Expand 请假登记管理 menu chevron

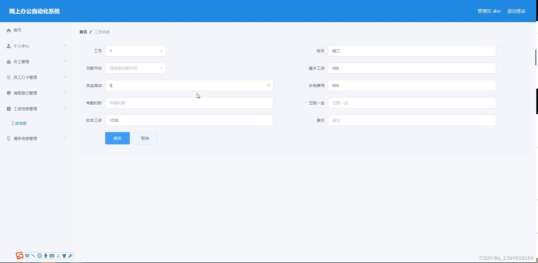65,93
